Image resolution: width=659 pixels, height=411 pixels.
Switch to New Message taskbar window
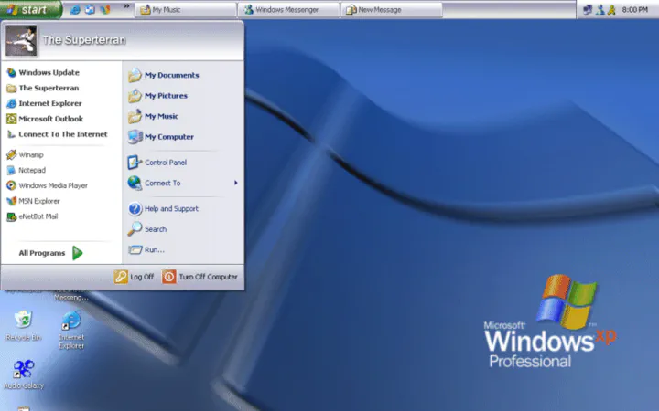392,10
